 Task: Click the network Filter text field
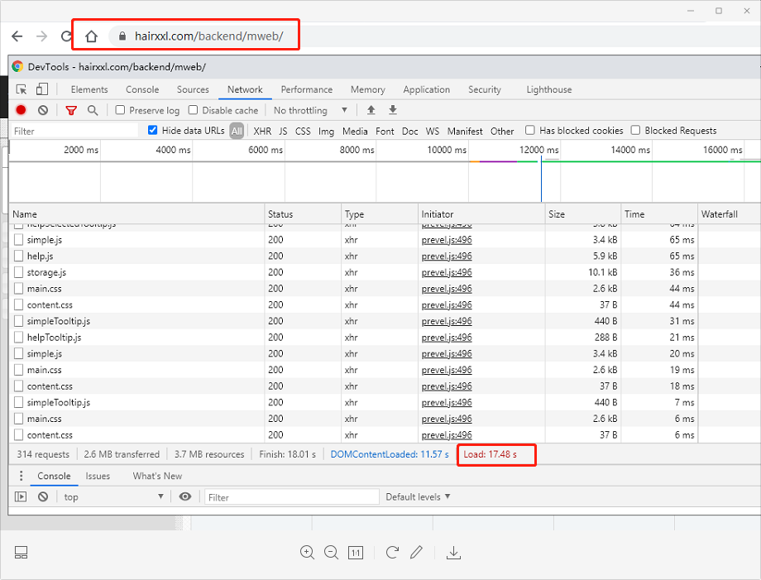[74, 131]
